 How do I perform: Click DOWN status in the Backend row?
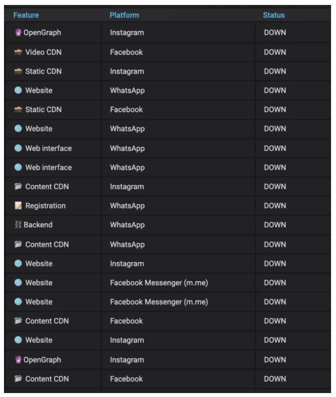(x=275, y=225)
